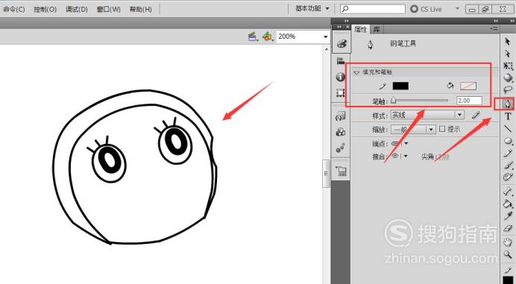Open the Transform panel icon
Viewport: 516px width, 284px height.
(x=341, y=92)
